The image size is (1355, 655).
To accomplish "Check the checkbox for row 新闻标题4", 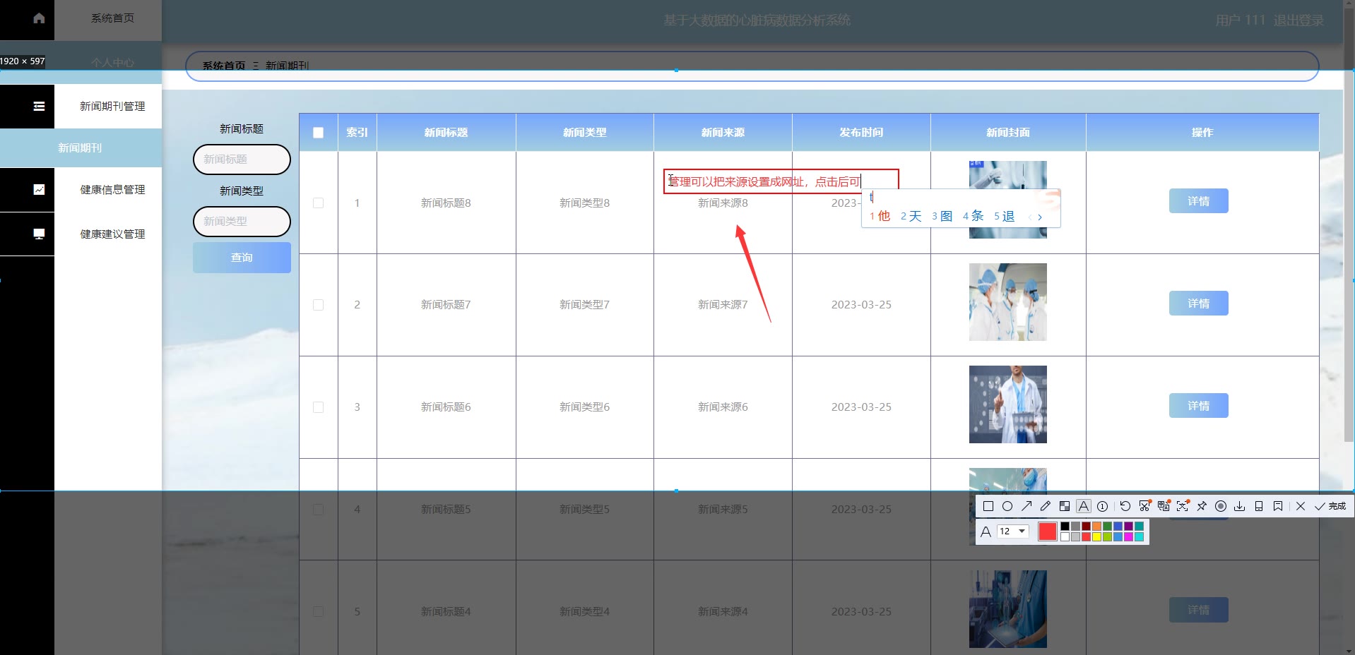I will pyautogui.click(x=318, y=612).
